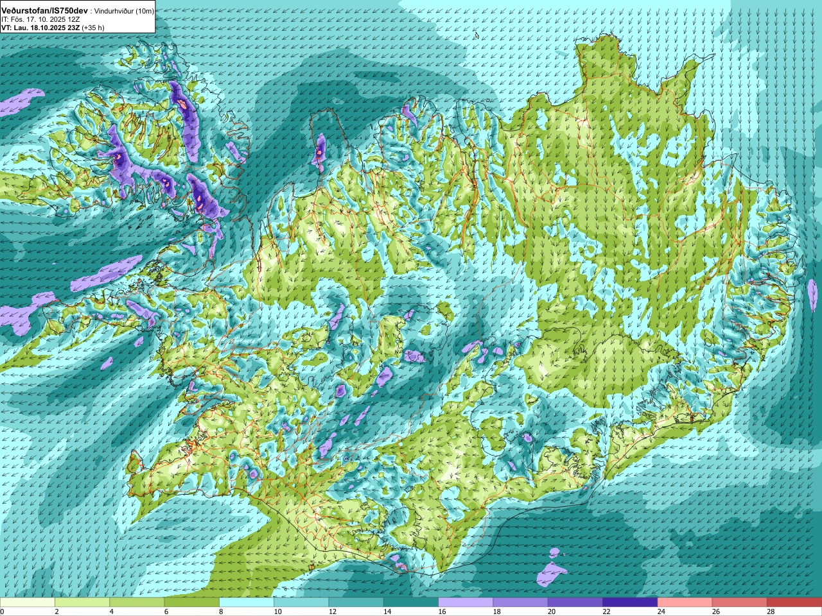822x616 pixels.
Task: Select the turquoise legend swatch between 10 and 12
Action: (301, 603)
